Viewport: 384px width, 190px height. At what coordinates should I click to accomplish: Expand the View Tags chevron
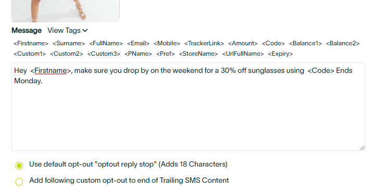[85, 31]
